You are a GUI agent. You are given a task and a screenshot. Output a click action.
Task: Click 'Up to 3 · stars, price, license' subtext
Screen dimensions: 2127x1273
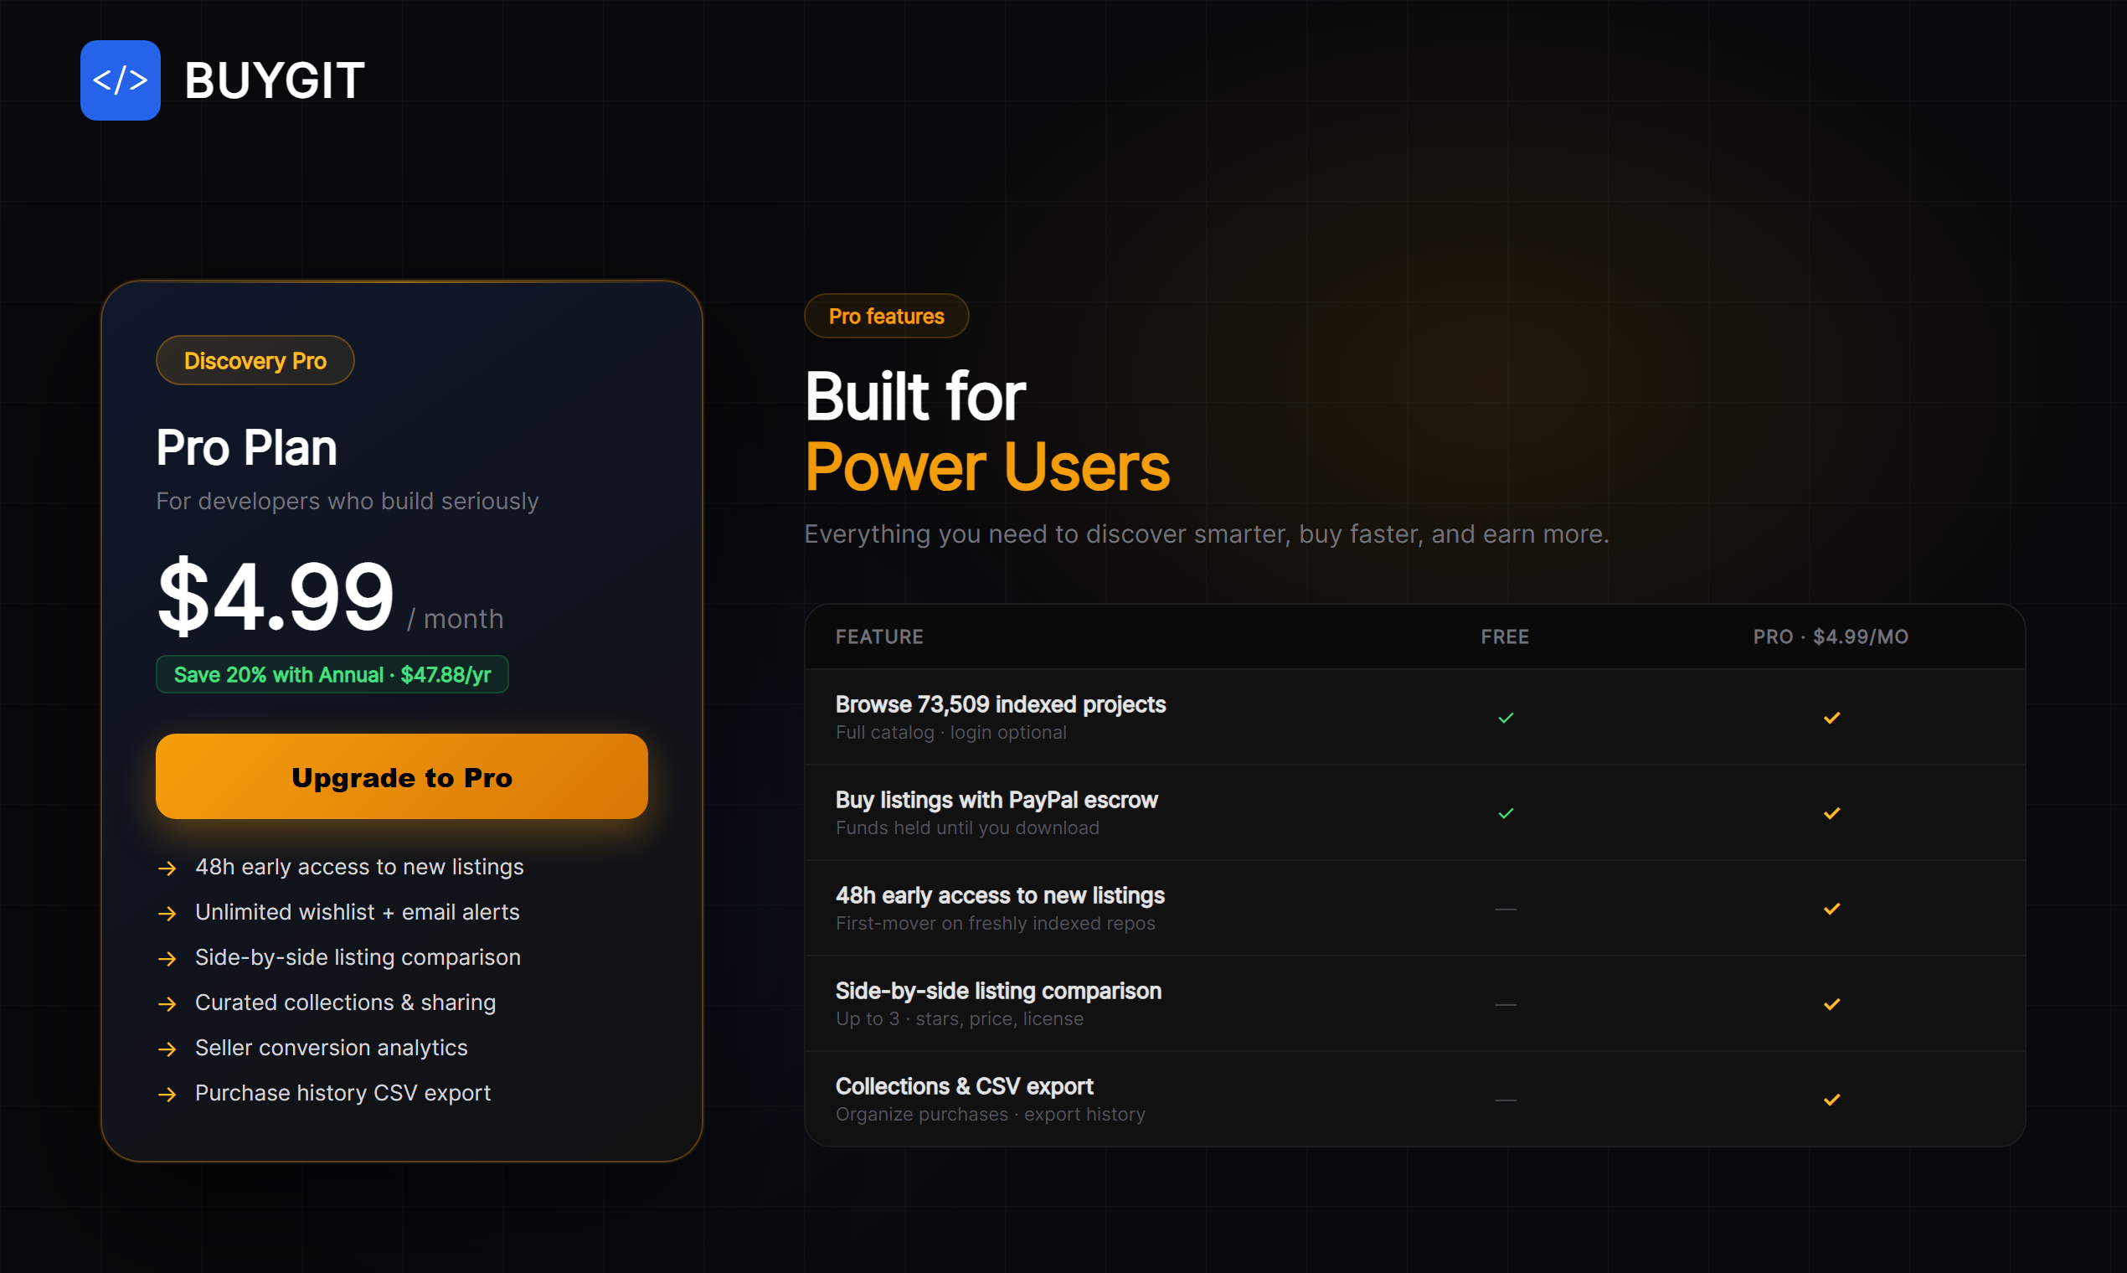pos(959,1018)
